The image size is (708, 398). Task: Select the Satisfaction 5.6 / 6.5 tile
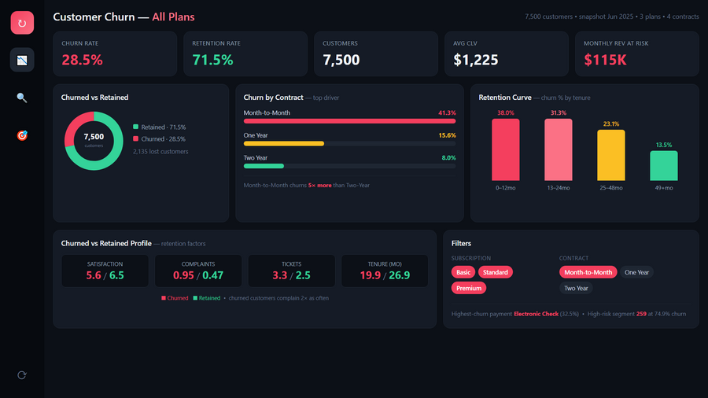tap(105, 271)
